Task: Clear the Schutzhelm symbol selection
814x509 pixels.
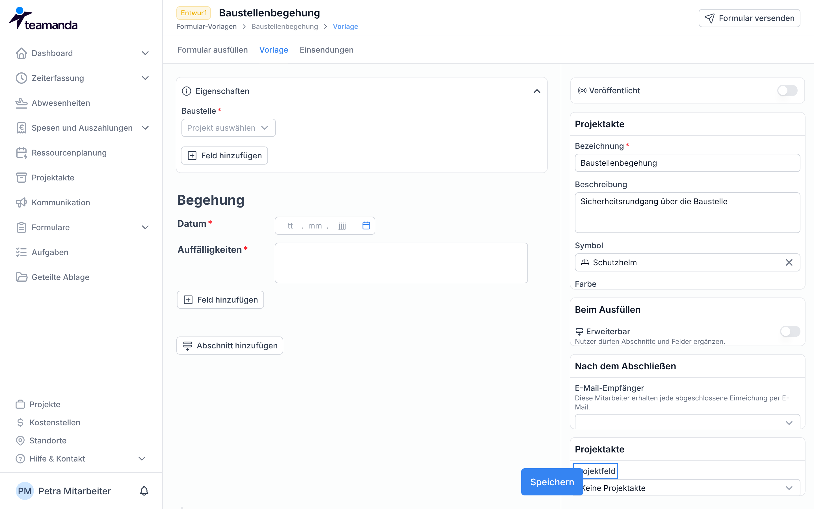Action: [x=789, y=263]
